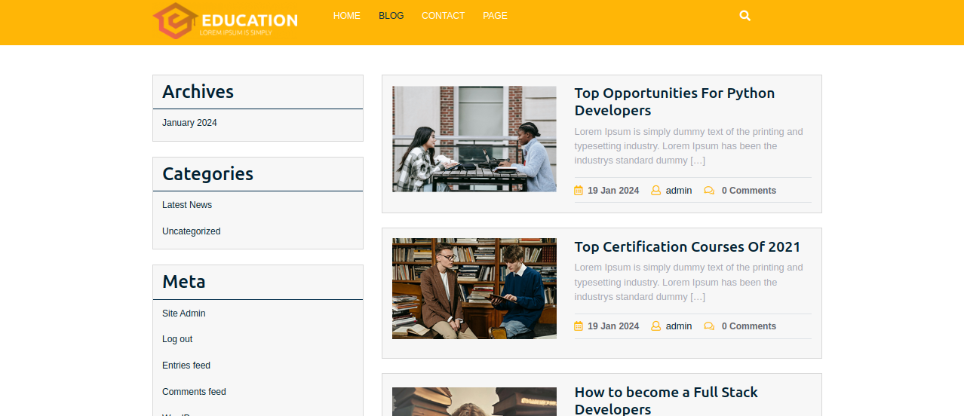Open January 2024 archive link
Screen dimensions: 964x416
click(x=189, y=123)
